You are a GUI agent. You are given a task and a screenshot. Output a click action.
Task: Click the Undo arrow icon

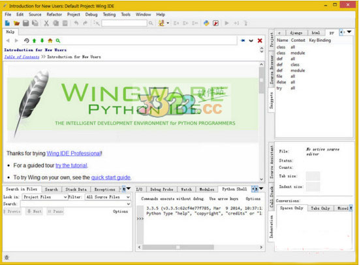tap(76, 23)
